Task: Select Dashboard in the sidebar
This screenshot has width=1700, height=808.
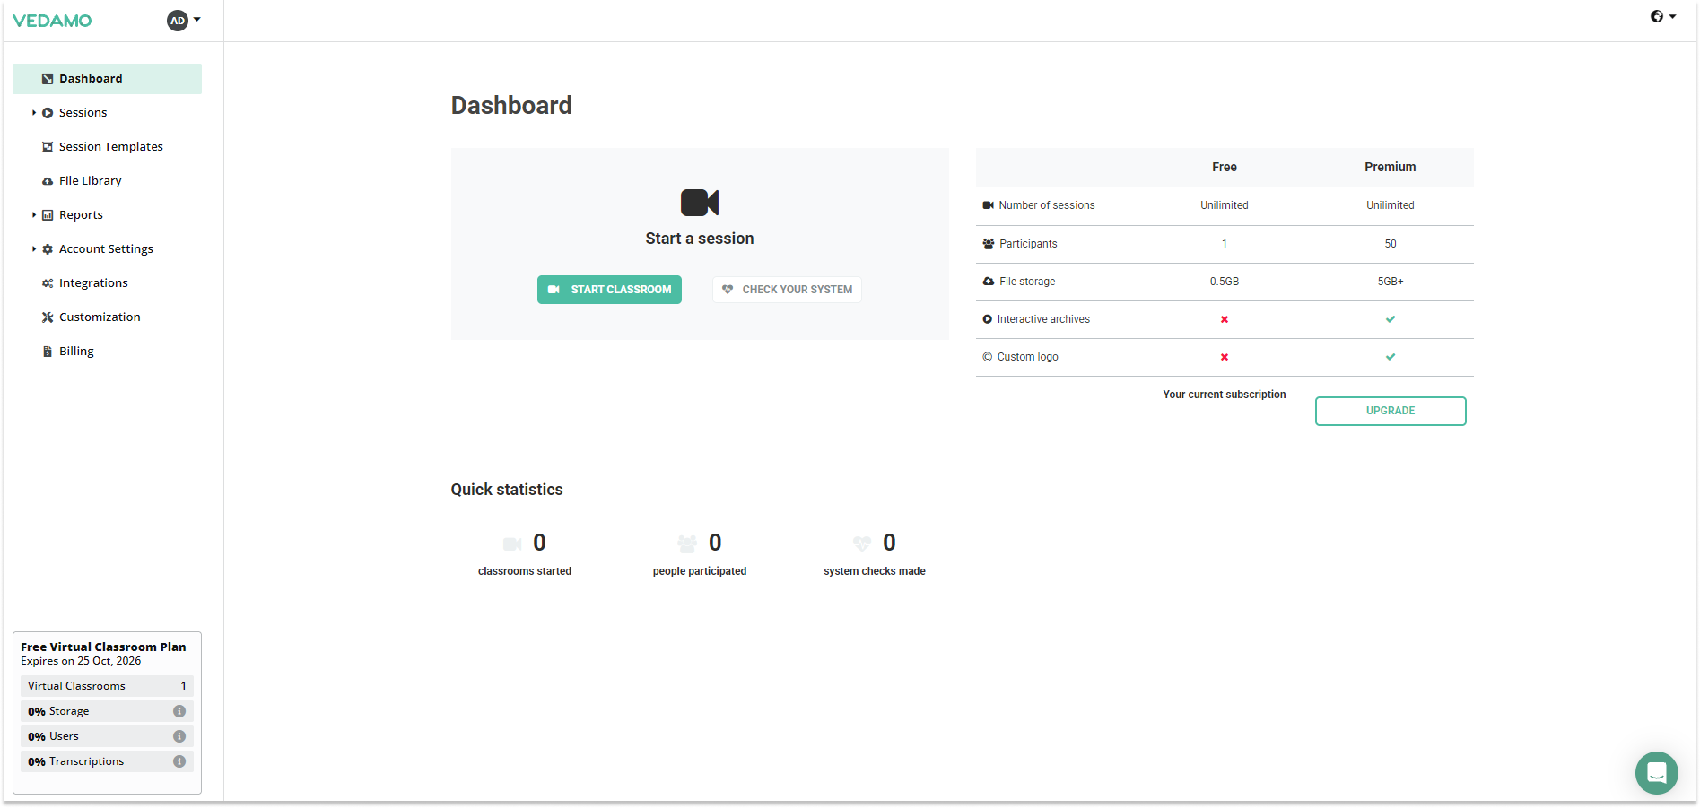Action: 107,79
